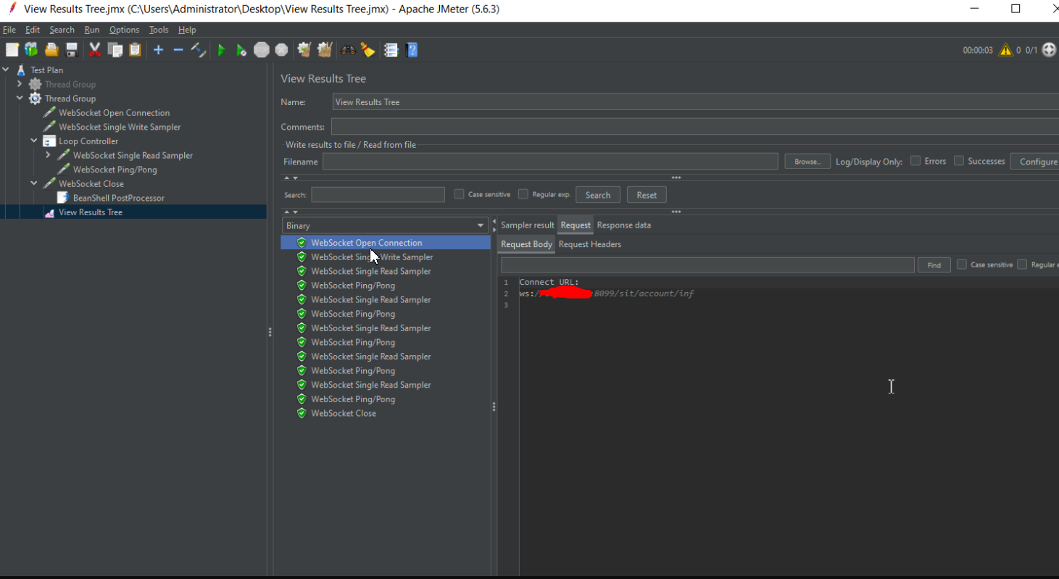Open the Tools menu
1059x579 pixels.
click(159, 30)
